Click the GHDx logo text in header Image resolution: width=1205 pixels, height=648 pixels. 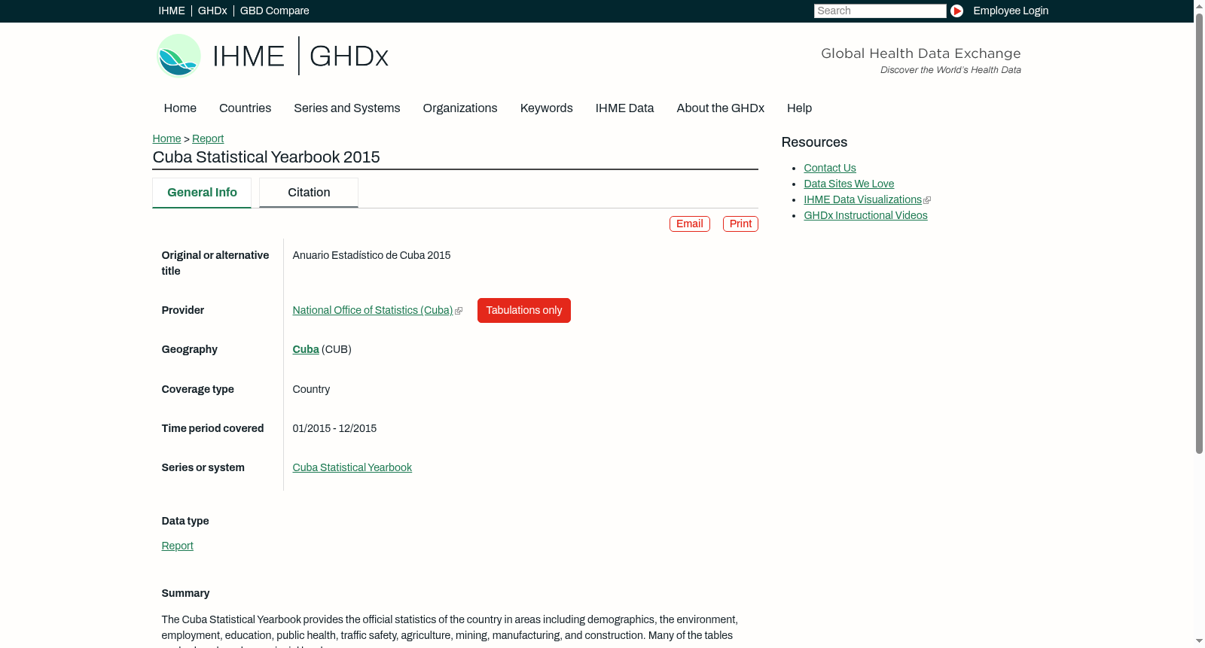tap(349, 56)
